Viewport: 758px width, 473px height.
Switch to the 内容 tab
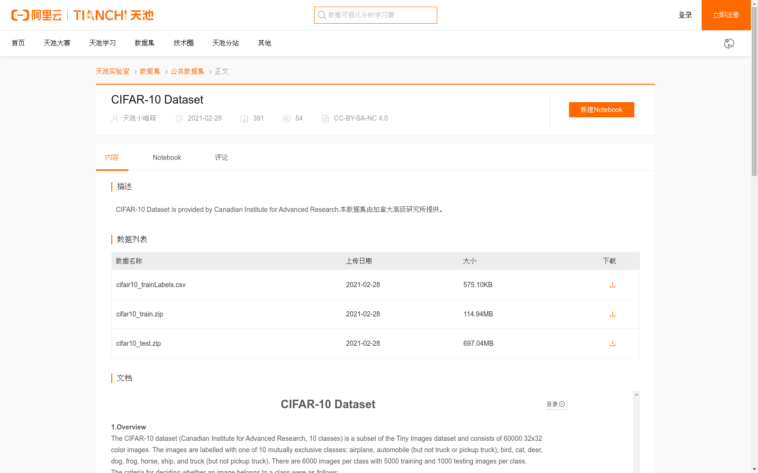click(x=112, y=158)
